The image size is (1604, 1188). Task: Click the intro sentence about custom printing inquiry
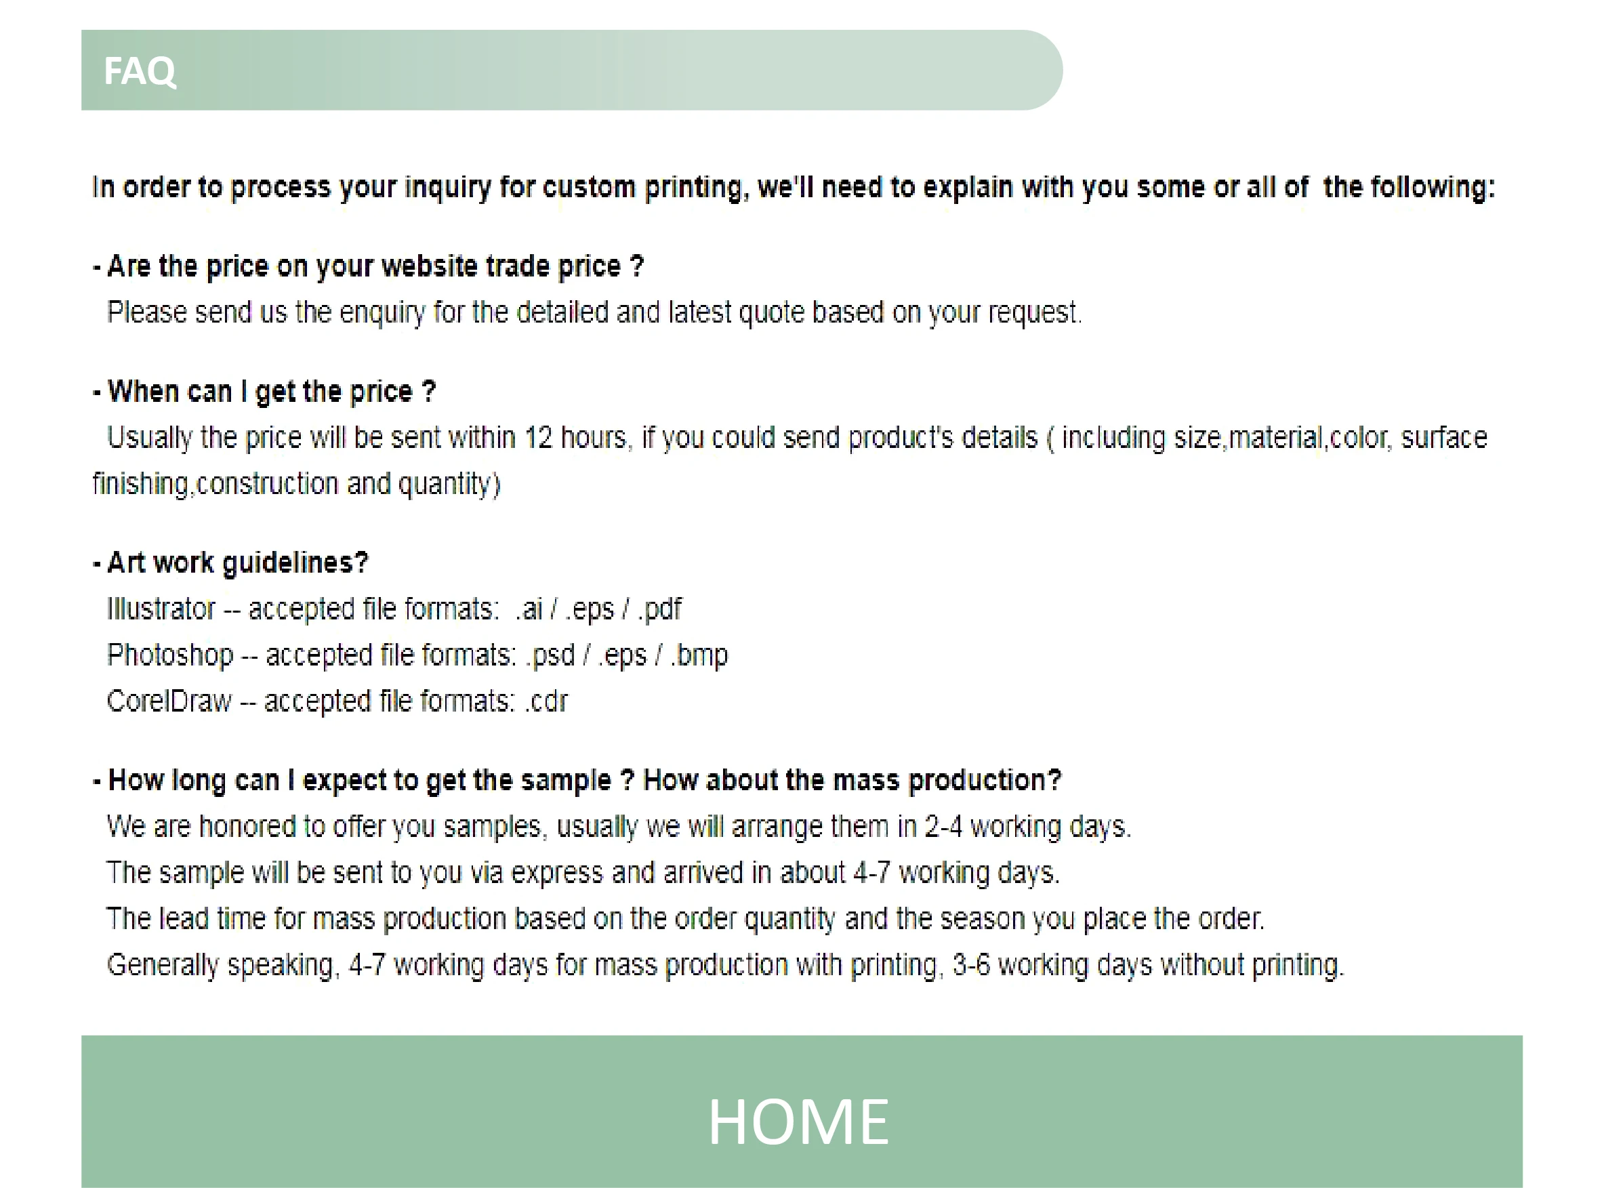(793, 187)
